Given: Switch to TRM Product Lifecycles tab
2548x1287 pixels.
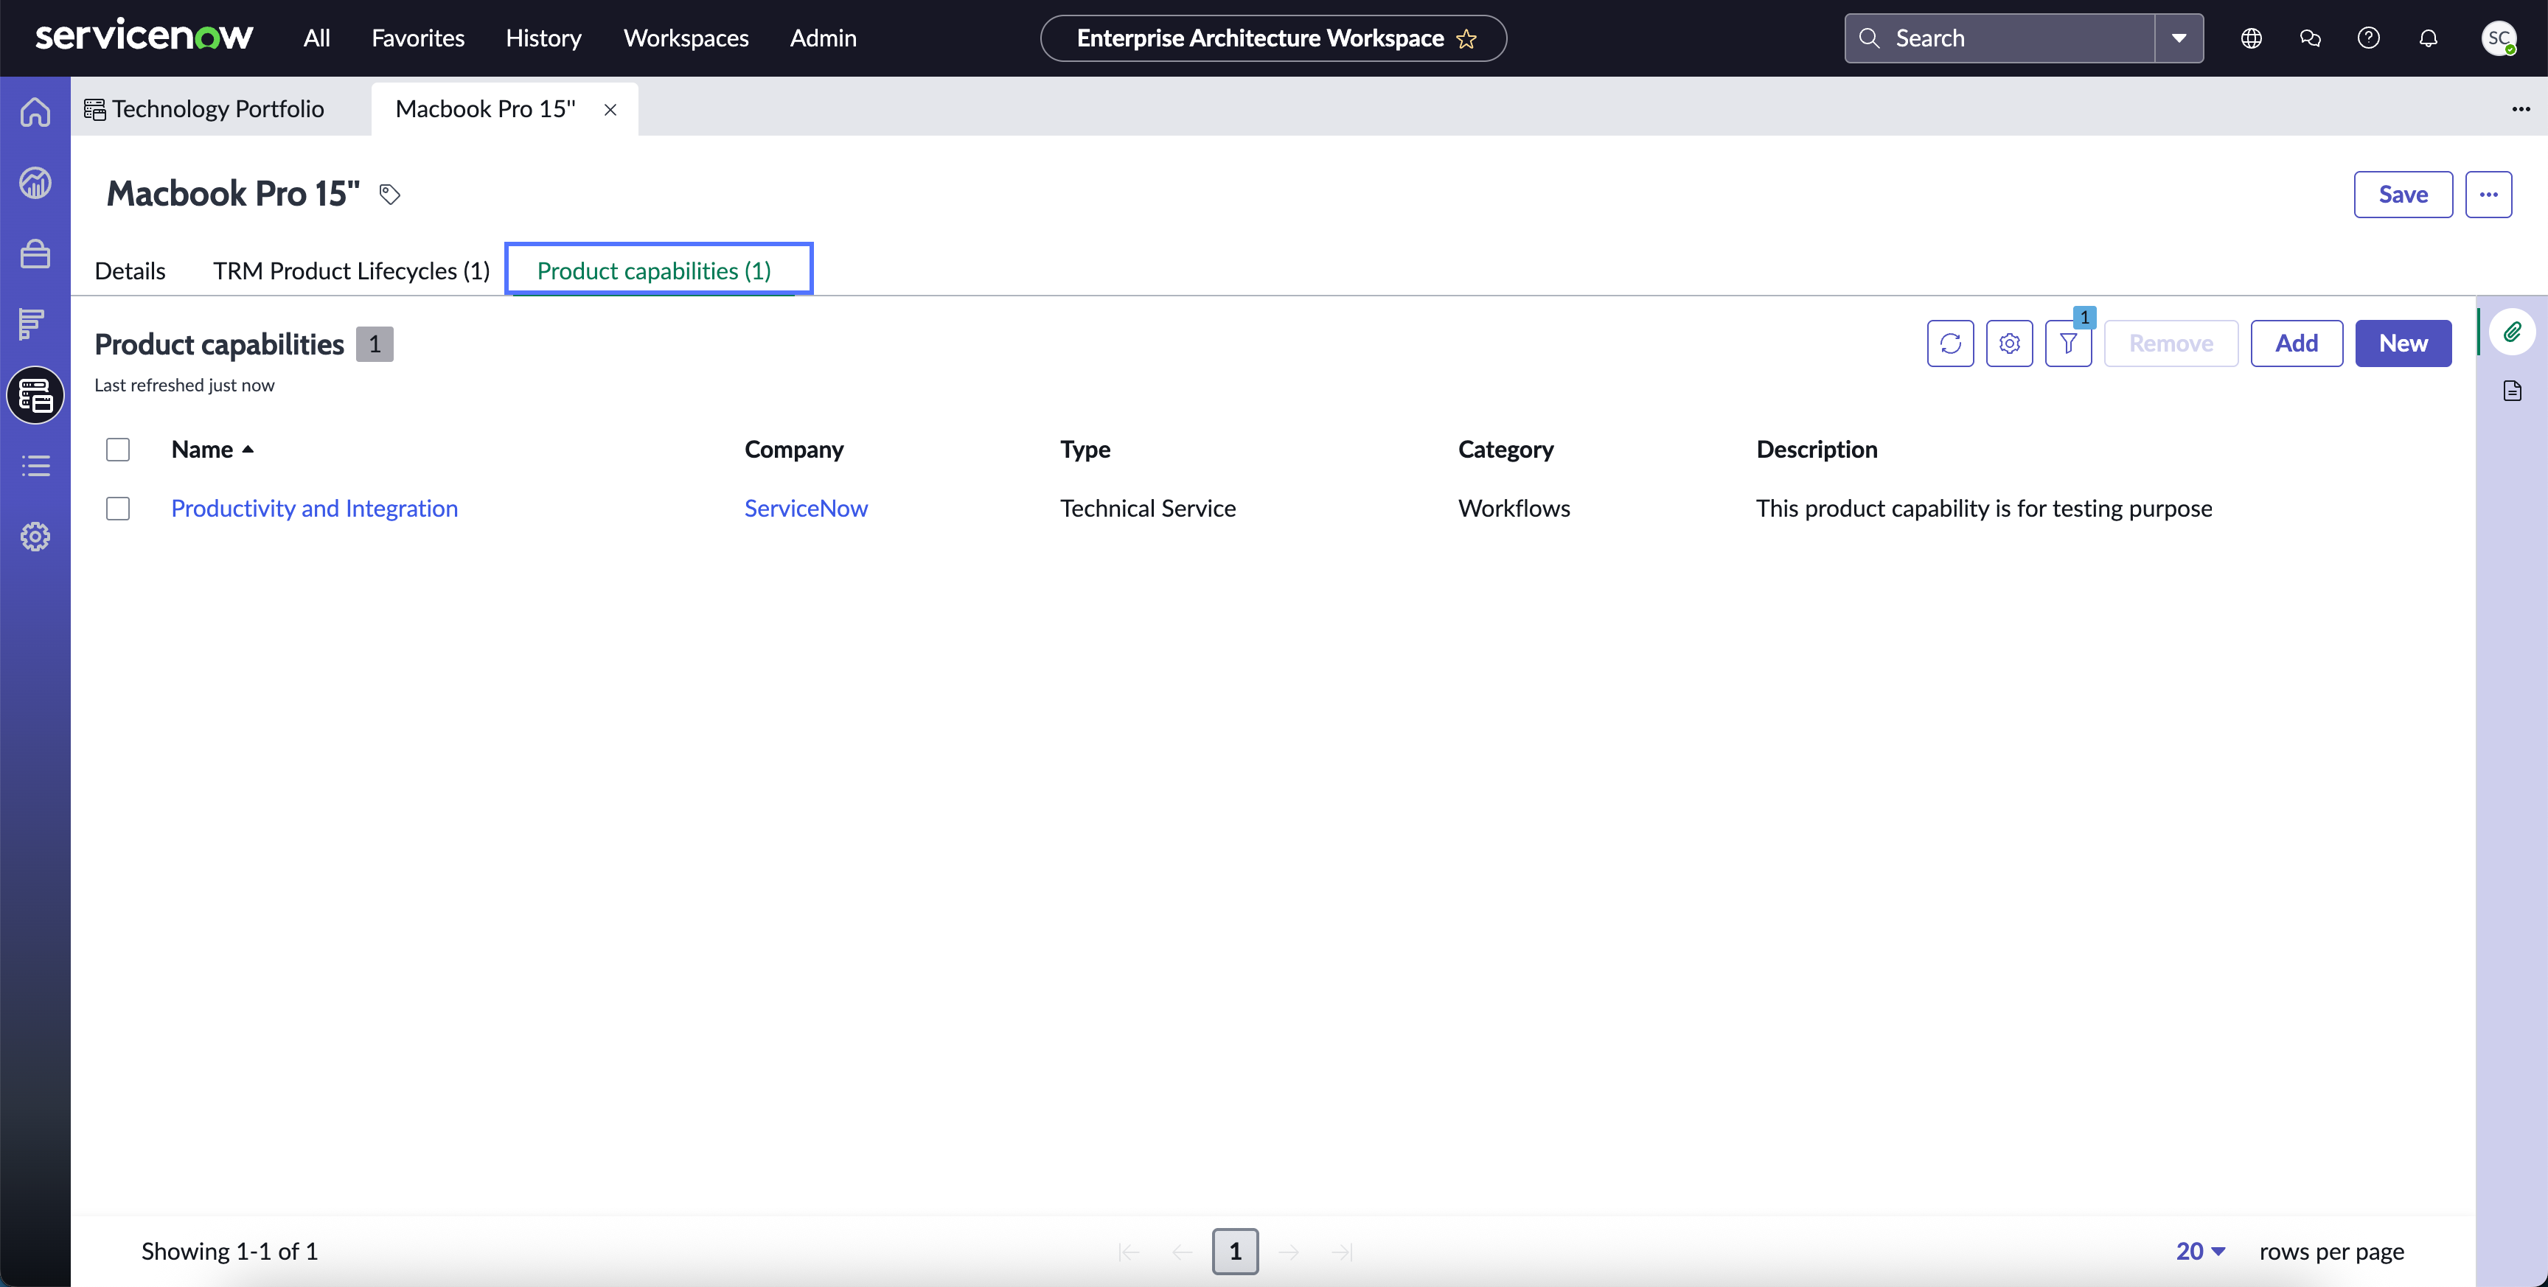Looking at the screenshot, I should coord(351,271).
